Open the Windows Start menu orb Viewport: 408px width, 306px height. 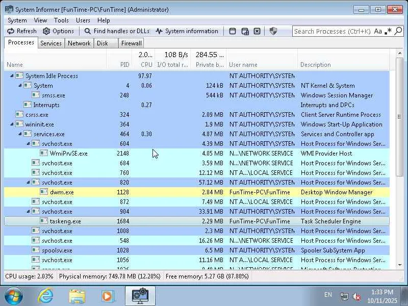[14, 296]
